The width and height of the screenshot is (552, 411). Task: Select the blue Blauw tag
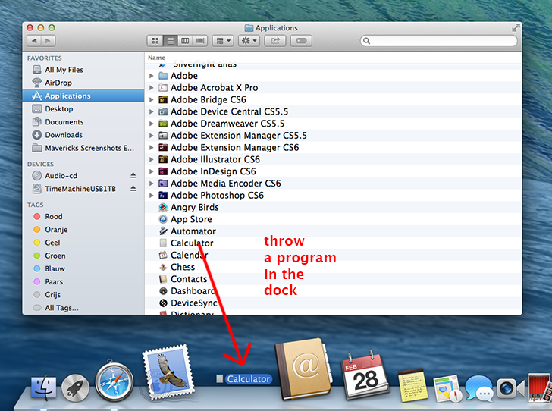(x=83, y=268)
